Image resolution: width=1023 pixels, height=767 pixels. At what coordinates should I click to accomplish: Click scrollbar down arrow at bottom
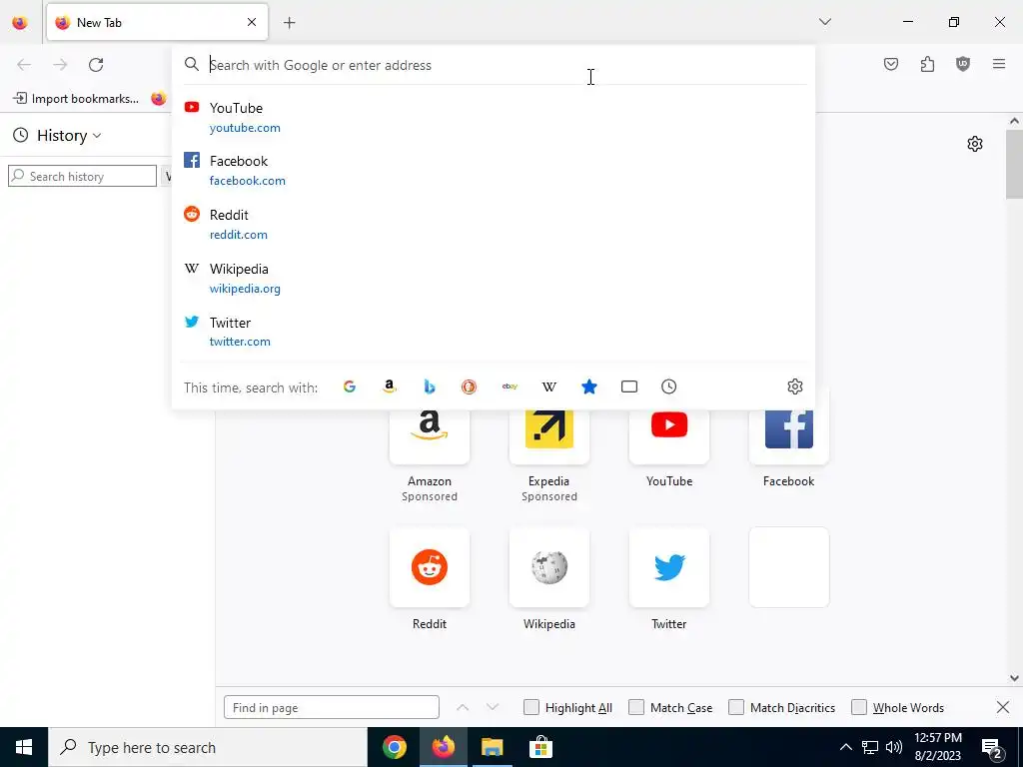1014,678
